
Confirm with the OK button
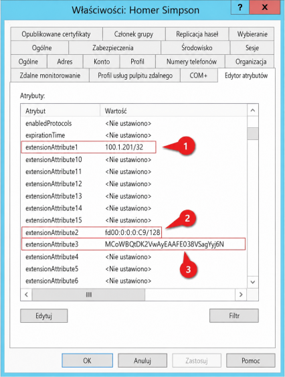pos(87,360)
